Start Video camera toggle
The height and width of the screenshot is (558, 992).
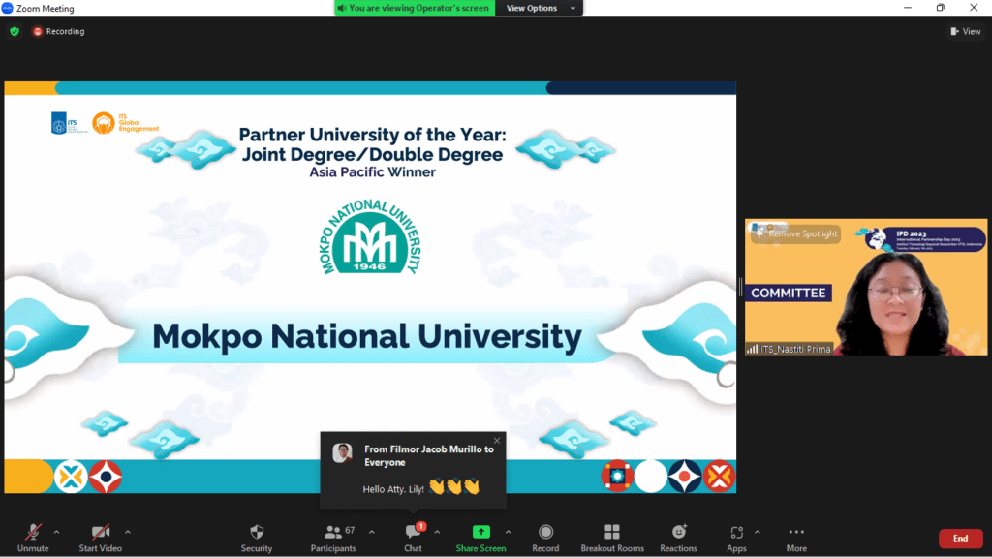101,532
